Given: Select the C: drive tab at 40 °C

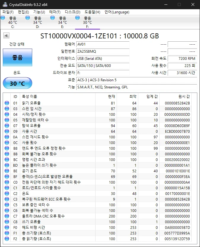Looking at the screenshot, I should click(x=12, y=22).
